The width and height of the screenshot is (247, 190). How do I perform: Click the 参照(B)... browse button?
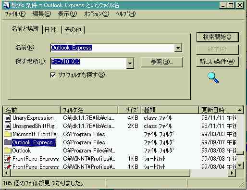(161, 62)
